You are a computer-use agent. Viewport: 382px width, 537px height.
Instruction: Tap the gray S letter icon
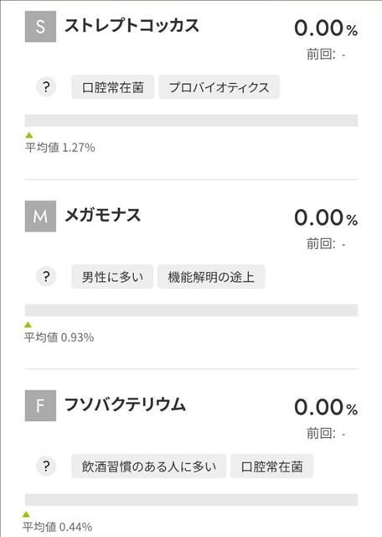40,26
